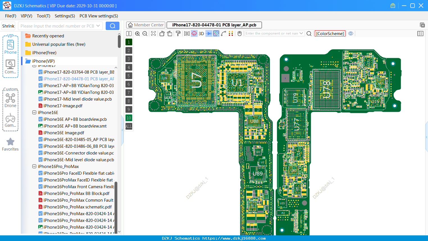
Task: Select layer 2 toggle
Action: click(x=129, y=50)
